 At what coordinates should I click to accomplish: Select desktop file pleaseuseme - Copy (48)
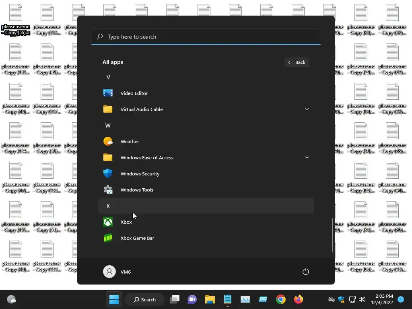[16, 256]
